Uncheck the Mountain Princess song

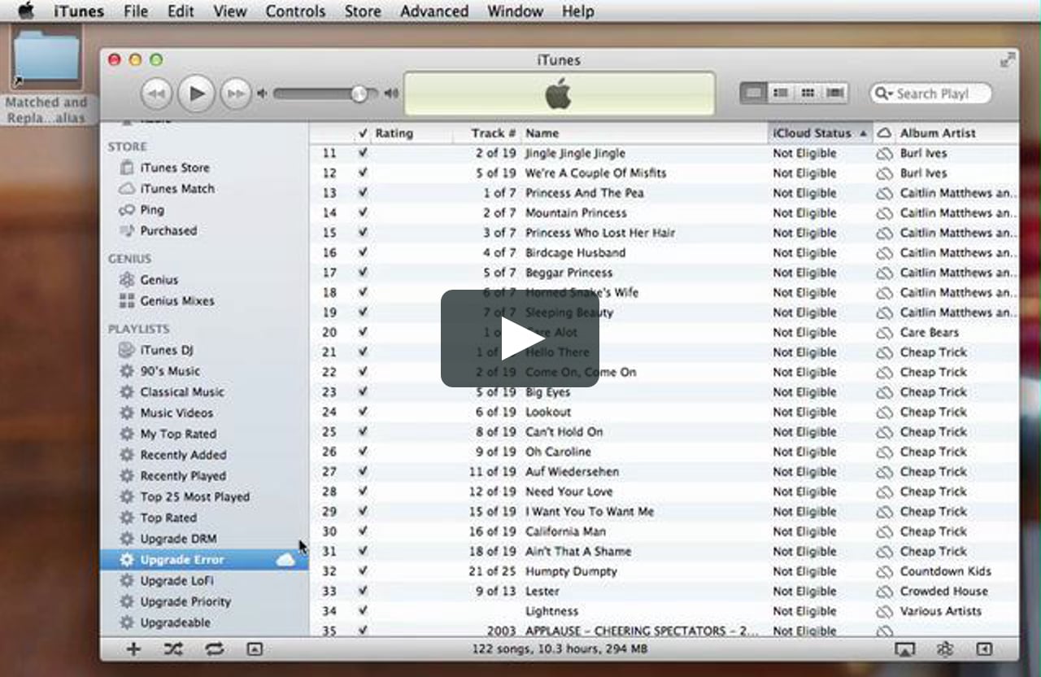coord(363,212)
